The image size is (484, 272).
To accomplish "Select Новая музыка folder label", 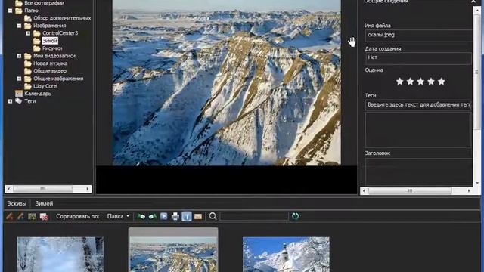I will pyautogui.click(x=50, y=63).
